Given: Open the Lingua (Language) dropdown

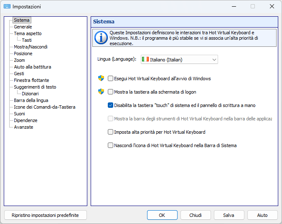Looking at the screenshot, I should click(179, 59).
